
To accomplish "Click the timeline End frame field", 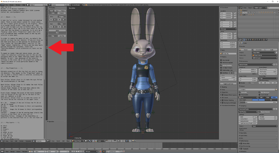I will [53, 151].
